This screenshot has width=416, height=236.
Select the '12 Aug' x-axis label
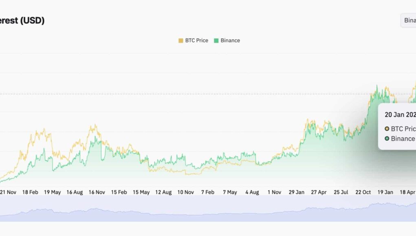tap(164, 192)
